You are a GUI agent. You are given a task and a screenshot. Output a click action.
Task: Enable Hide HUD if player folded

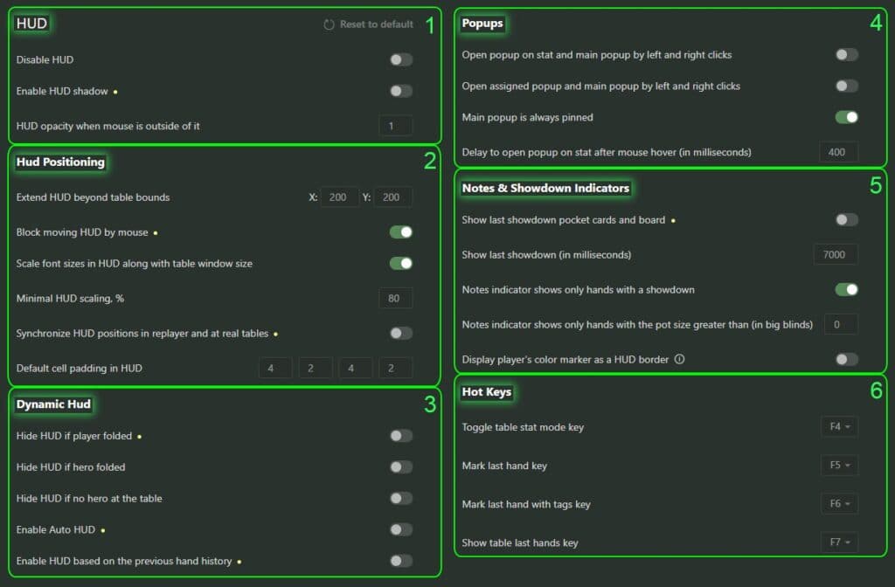pos(401,436)
